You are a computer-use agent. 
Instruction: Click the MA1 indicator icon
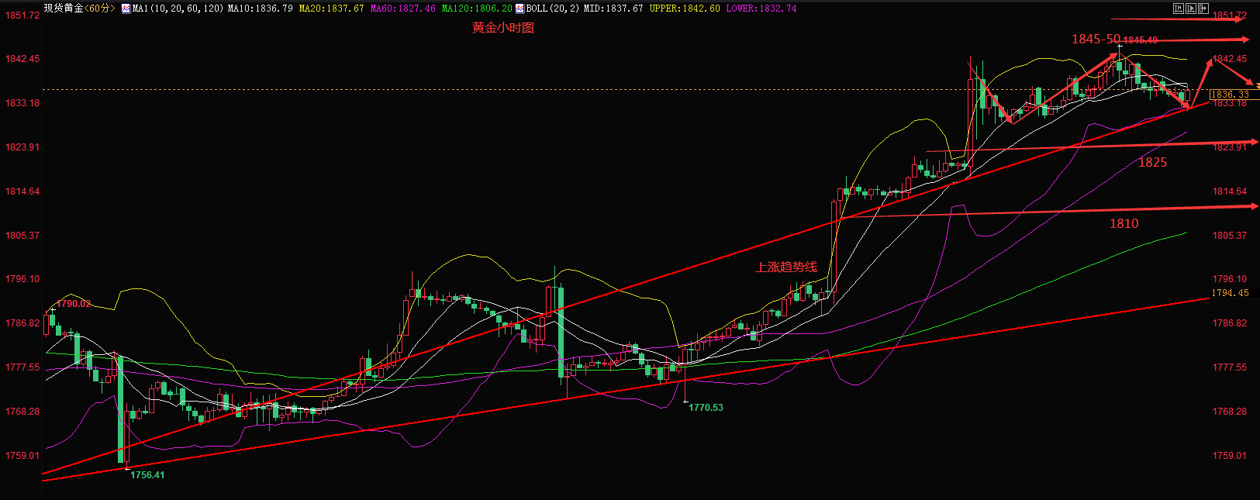126,9
